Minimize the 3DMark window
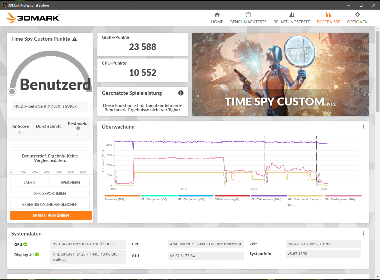Screen dimensions: 380x280 click(349, 5)
